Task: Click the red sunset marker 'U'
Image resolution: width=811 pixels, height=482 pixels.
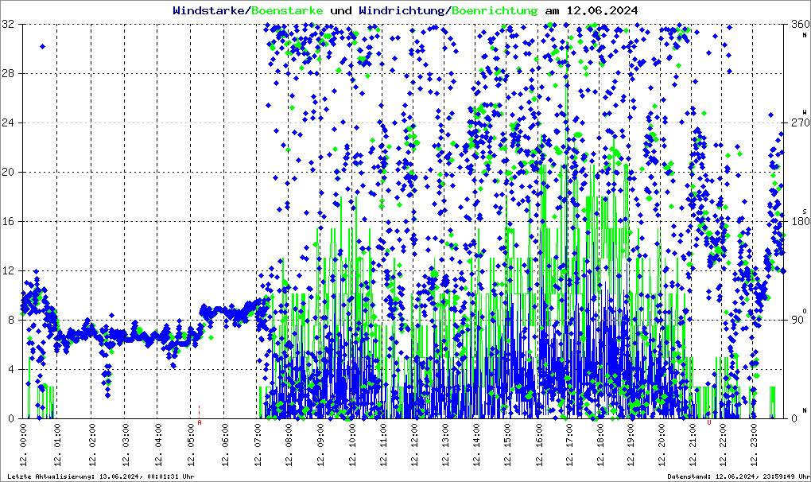Action: tap(708, 422)
